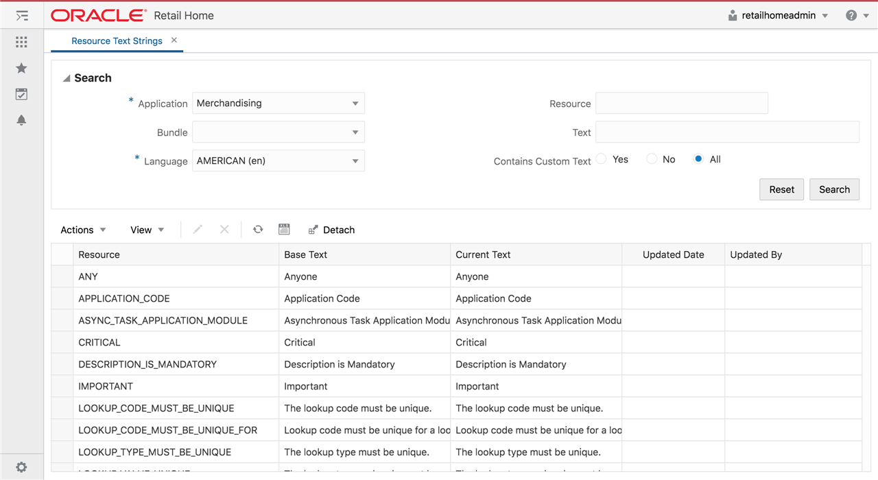878x480 pixels.
Task: Collapse the navigation sidebar via top icon
Action: pos(21,14)
